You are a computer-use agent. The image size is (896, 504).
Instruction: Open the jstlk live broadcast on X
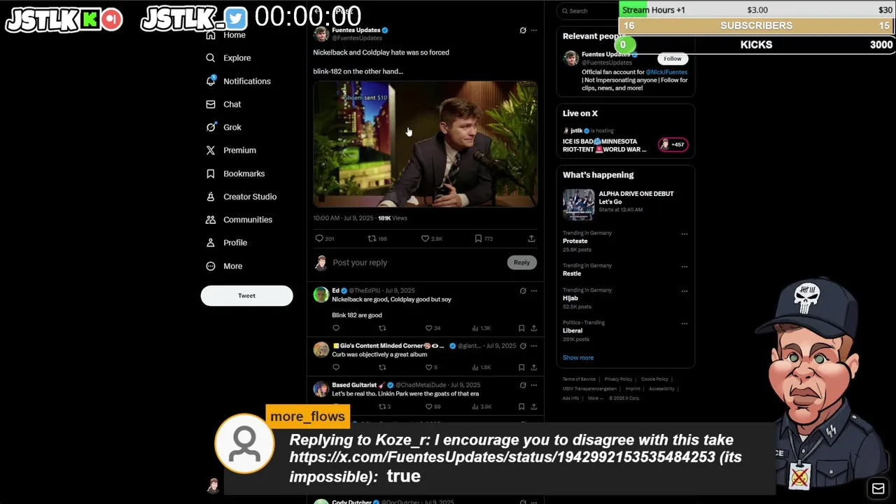(x=606, y=145)
